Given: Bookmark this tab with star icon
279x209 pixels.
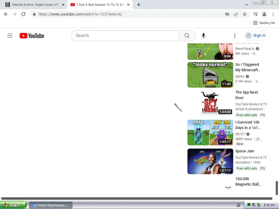Looking at the screenshot, I should 245,14.
